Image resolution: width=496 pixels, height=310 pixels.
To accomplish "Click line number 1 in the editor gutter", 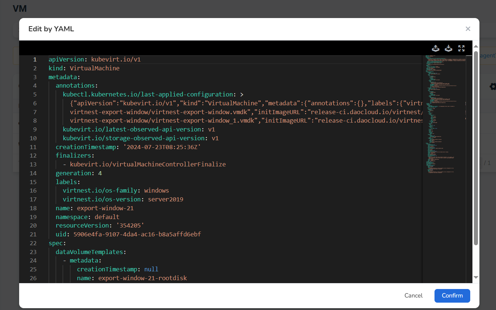I will pos(35,59).
